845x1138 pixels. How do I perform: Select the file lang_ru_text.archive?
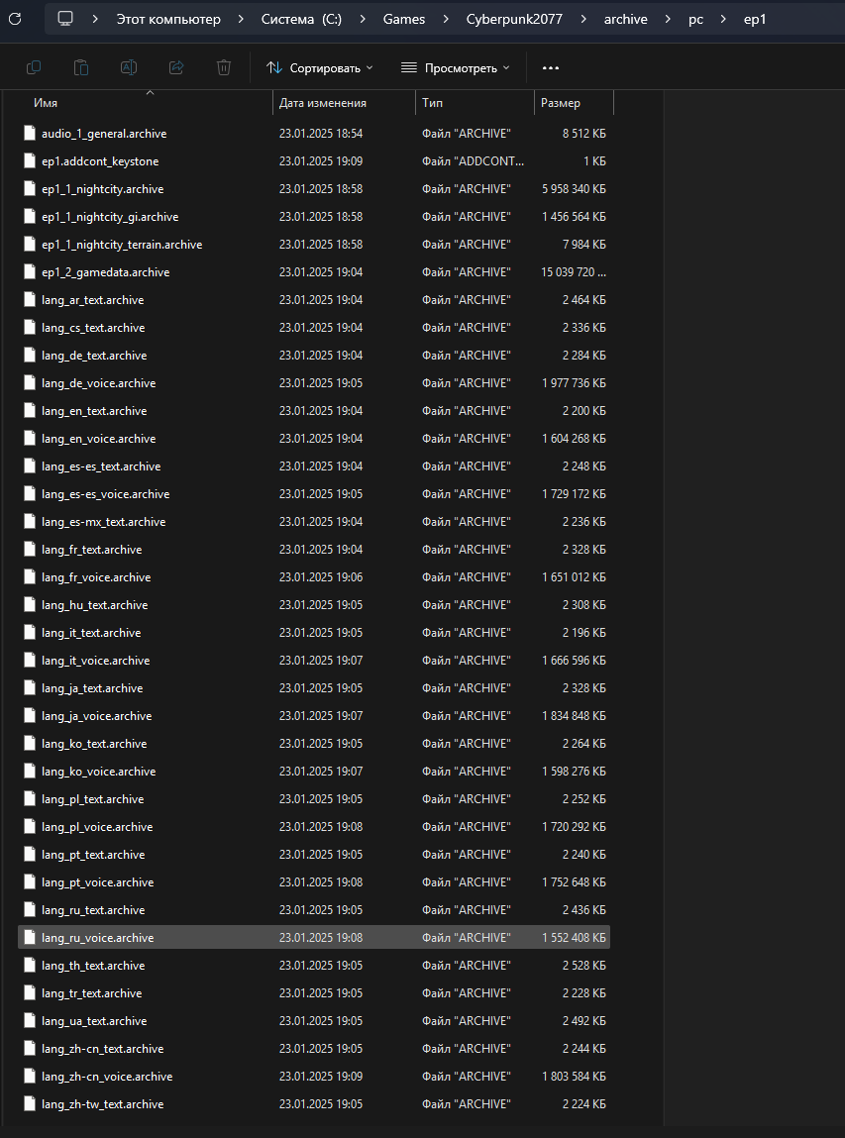tap(314, 910)
